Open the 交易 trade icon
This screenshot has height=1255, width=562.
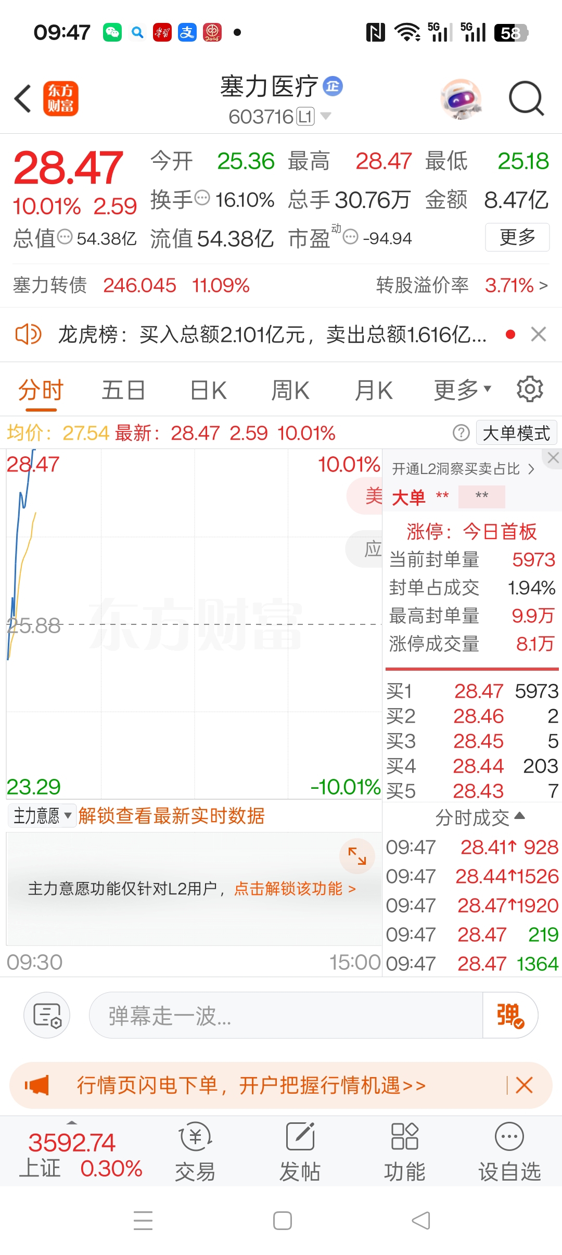point(195,1151)
